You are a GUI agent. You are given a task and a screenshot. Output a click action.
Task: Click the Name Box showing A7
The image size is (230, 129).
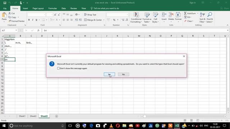9,30
